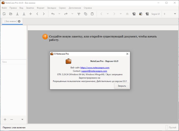The height and width of the screenshot is (131, 179).
Task: Open the Закладки menu
Action: click(x=52, y=8)
